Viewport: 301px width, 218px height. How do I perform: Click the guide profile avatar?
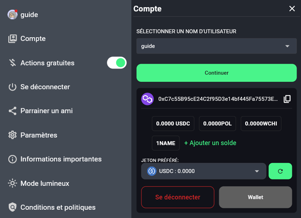point(12,15)
